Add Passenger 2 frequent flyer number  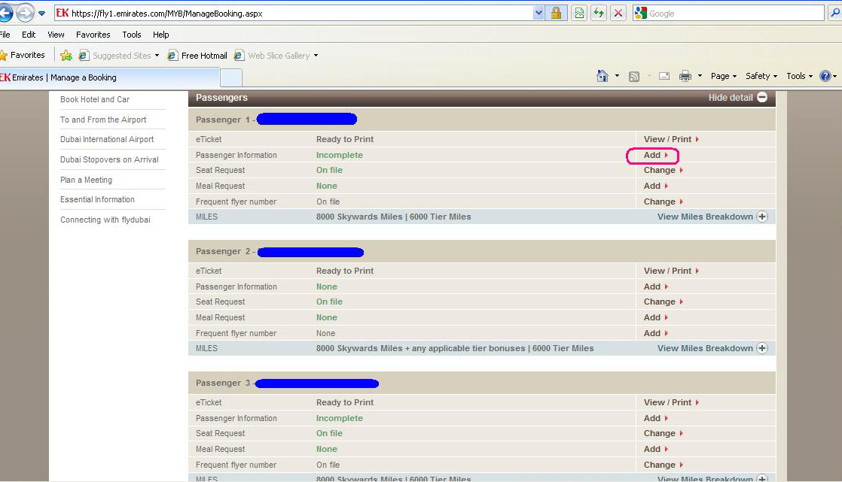point(656,333)
